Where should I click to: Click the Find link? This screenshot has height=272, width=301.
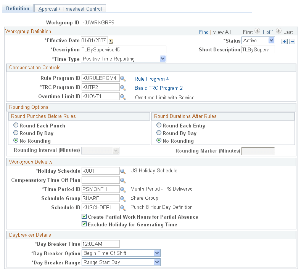[x=204, y=32]
